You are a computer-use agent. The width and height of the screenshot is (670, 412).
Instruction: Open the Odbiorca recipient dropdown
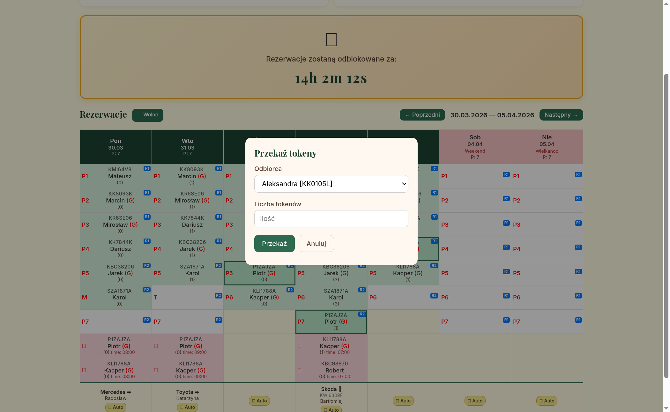coord(331,184)
